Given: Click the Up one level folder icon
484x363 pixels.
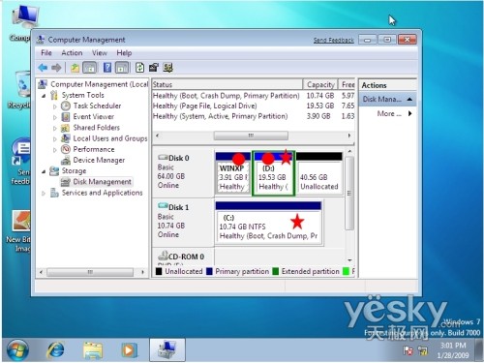Looking at the screenshot, I should [x=76, y=68].
